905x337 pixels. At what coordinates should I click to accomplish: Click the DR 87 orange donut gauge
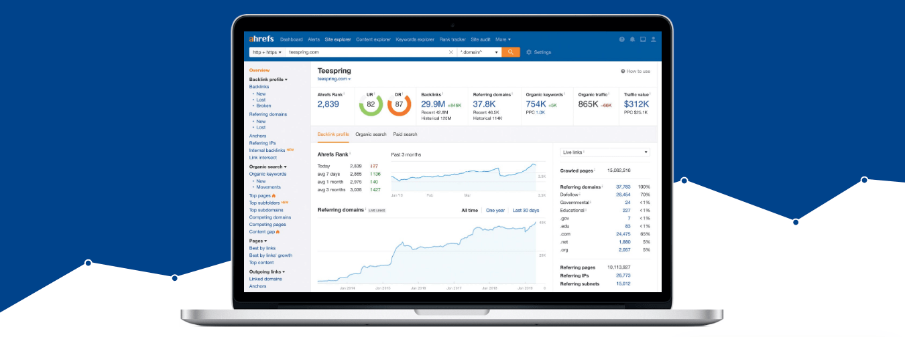click(x=399, y=104)
